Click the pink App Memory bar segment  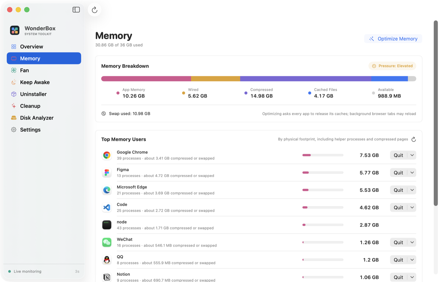pos(146,79)
